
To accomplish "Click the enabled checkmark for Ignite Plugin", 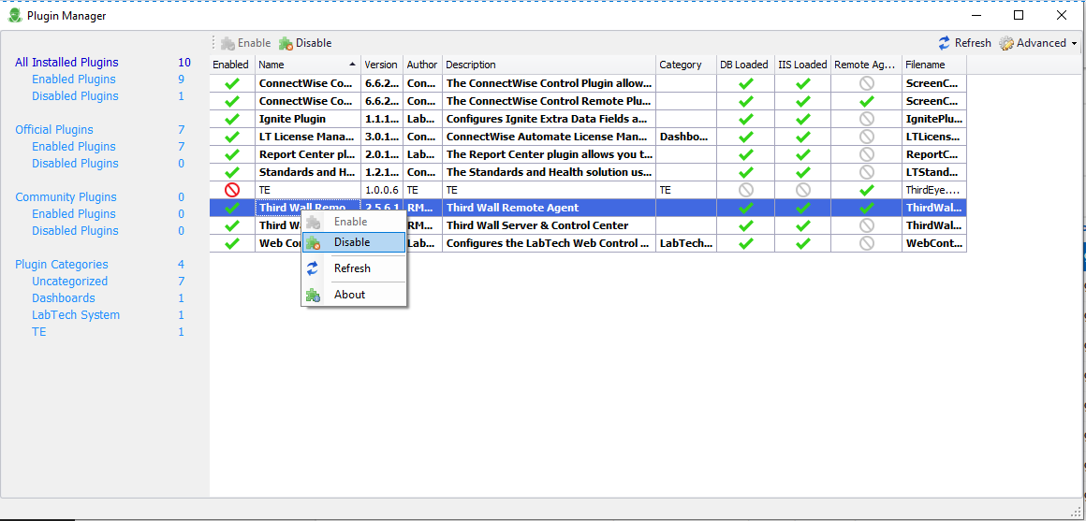I will [233, 119].
